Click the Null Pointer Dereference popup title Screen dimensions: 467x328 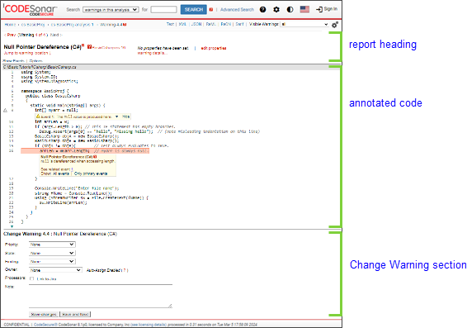tap(66, 156)
